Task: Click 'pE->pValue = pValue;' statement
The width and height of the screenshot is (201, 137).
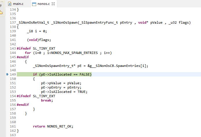Action: pos(61,83)
